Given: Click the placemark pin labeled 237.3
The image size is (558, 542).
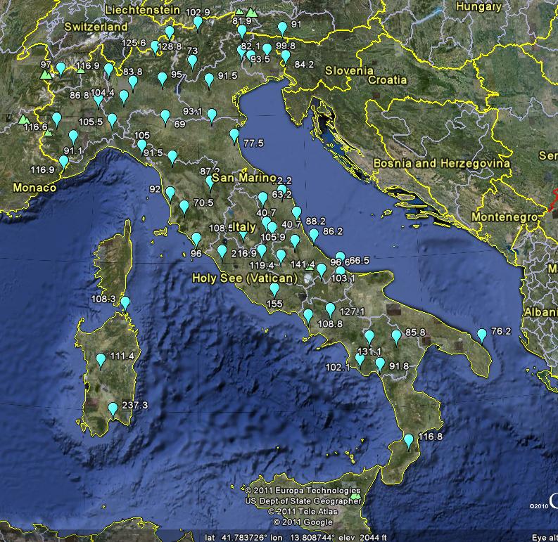Looking at the screenshot, I should click(113, 408).
